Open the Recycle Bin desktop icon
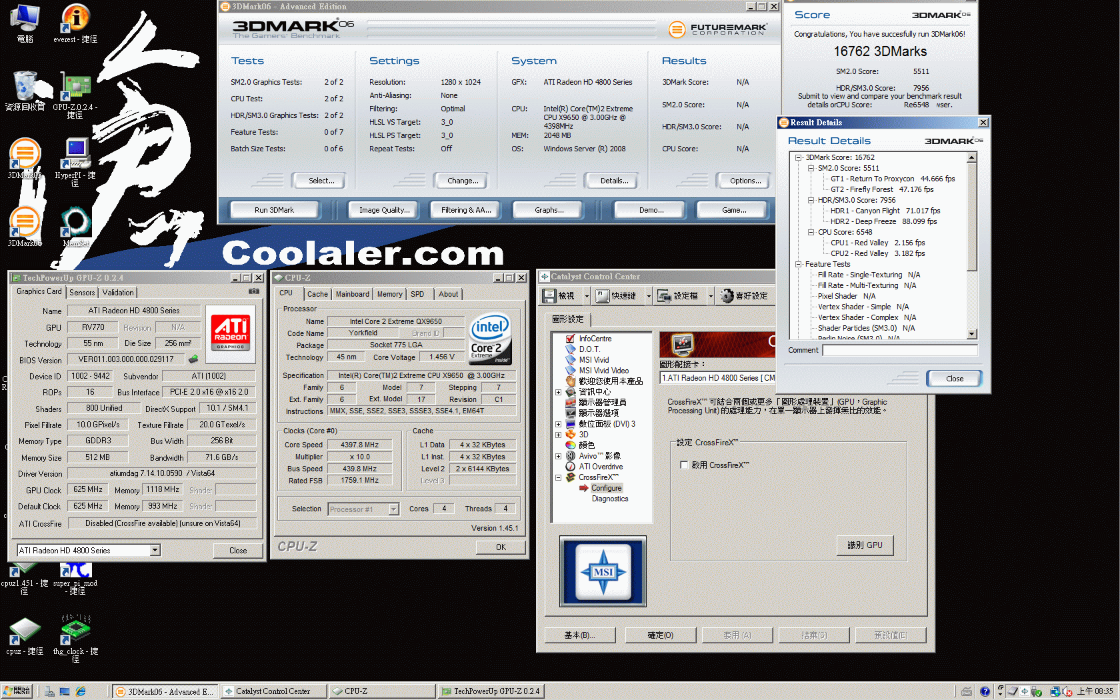Viewport: 1120px width, 700px height. (x=25, y=91)
